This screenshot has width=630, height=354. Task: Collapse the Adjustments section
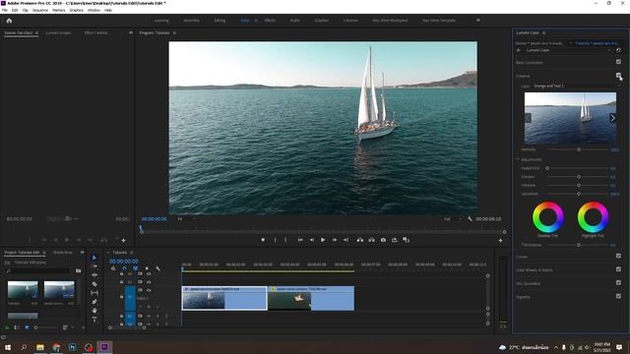click(x=518, y=159)
